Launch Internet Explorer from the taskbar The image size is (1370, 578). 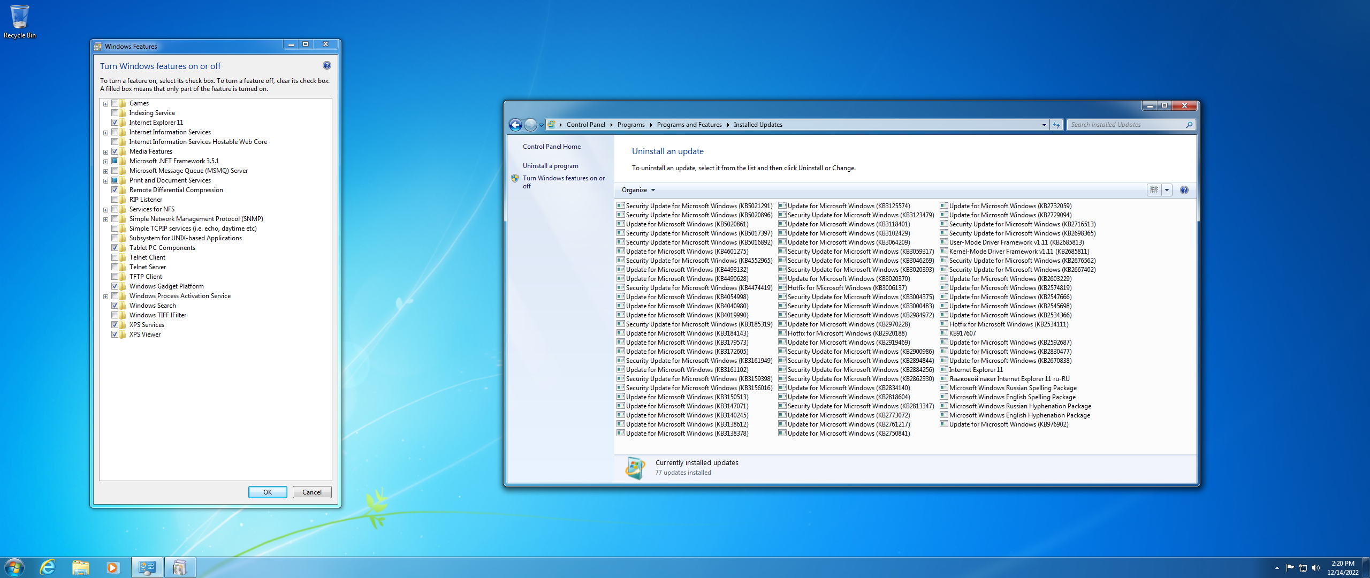(48, 567)
